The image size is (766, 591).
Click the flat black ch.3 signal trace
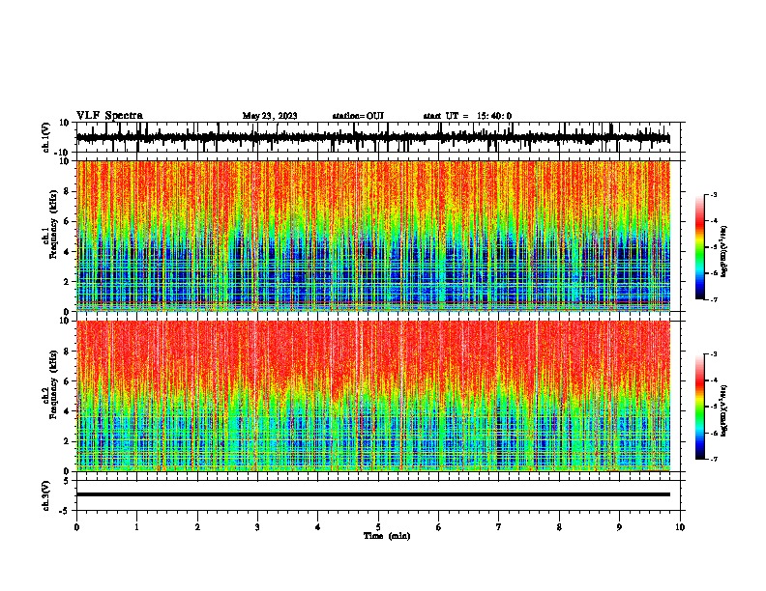tap(372, 494)
